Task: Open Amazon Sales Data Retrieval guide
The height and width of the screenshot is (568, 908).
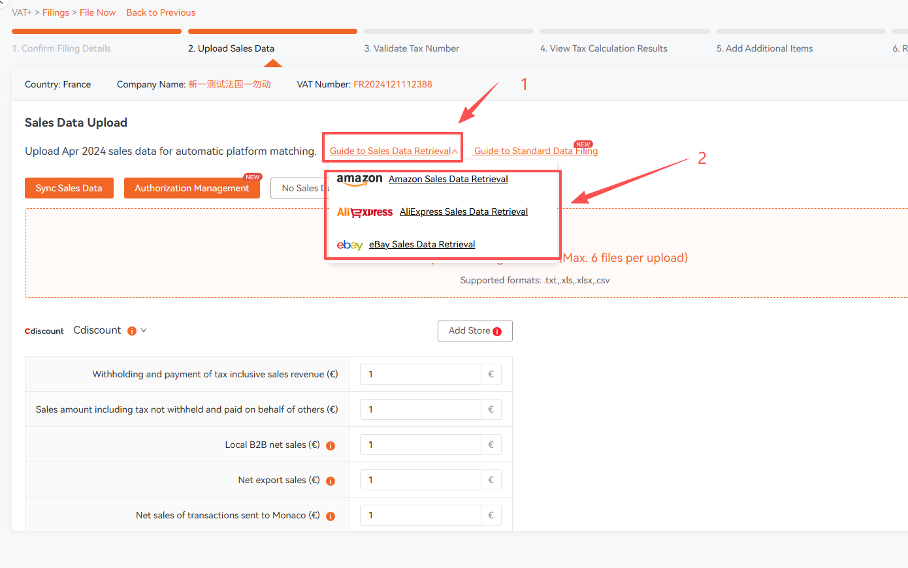Action: tap(448, 179)
